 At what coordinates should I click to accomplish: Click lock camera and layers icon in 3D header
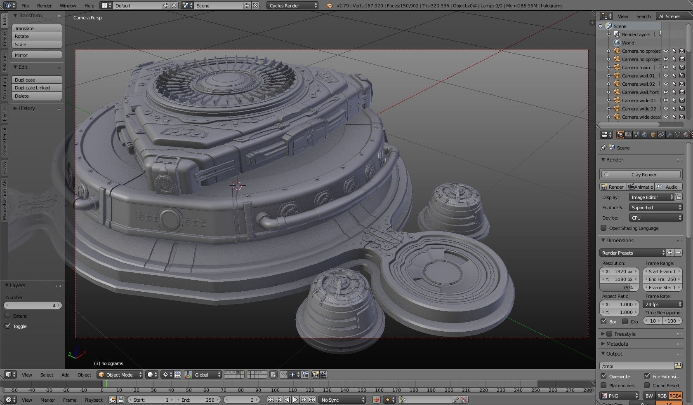click(x=273, y=375)
